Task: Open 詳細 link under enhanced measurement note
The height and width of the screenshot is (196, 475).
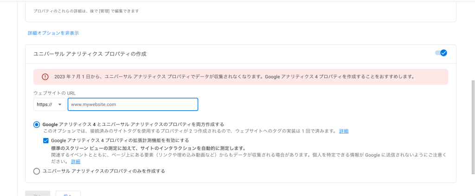Action: 76,162
